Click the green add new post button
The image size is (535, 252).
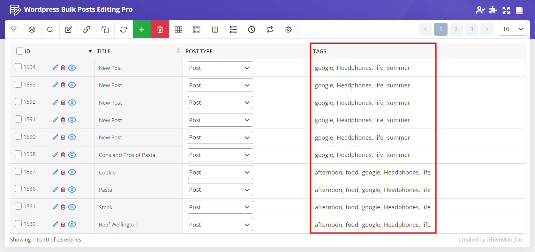(x=142, y=29)
